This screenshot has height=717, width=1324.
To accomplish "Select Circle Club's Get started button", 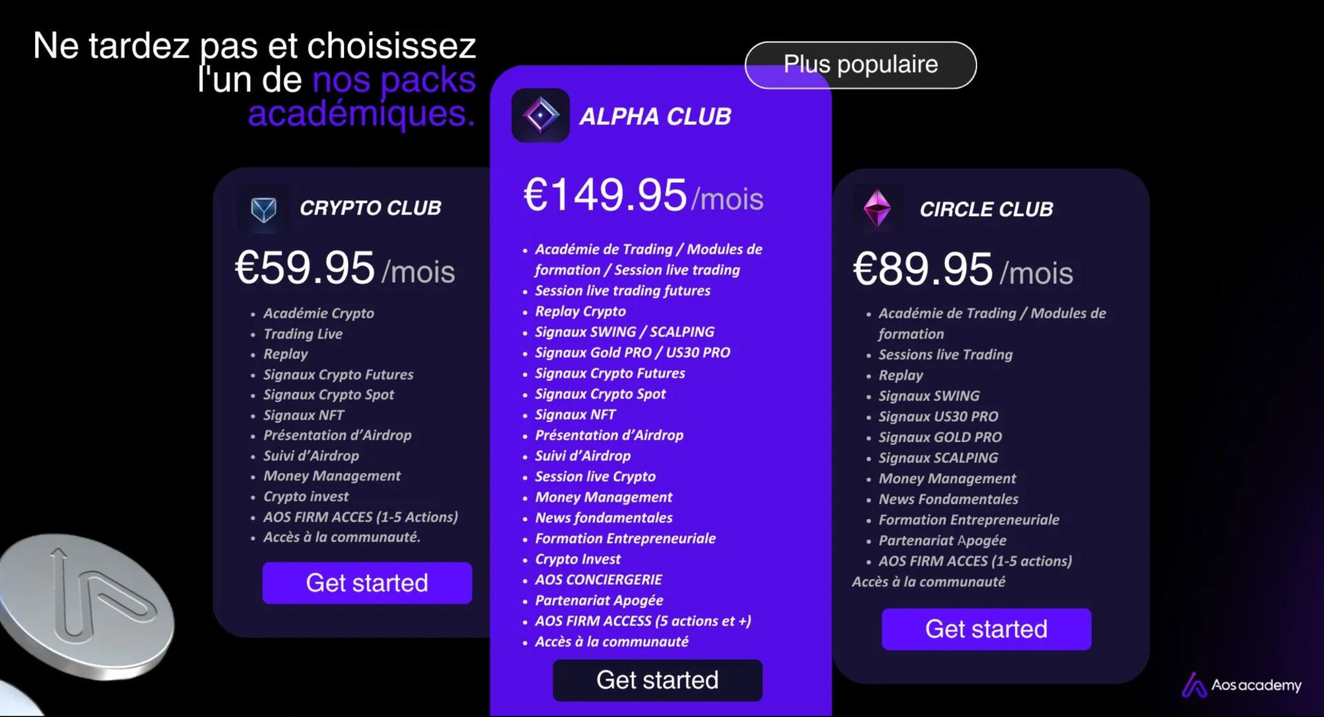I will [986, 629].
